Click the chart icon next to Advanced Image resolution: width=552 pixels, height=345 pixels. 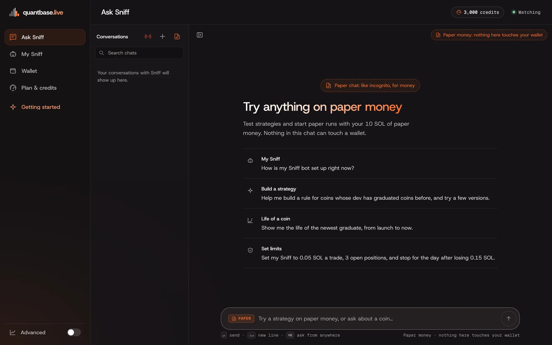(x=13, y=332)
